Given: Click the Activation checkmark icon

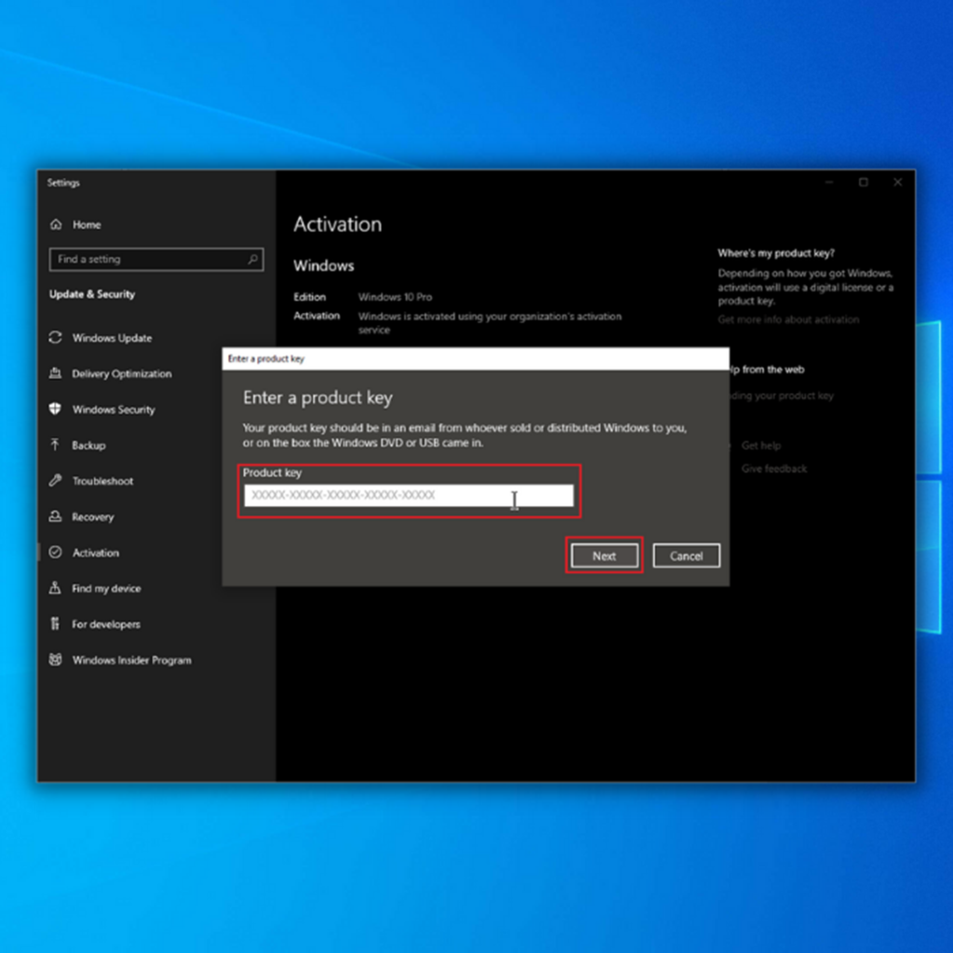Looking at the screenshot, I should tap(55, 553).
